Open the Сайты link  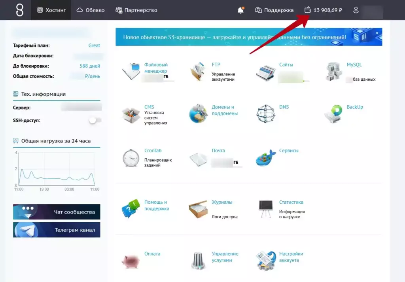tap(286, 64)
